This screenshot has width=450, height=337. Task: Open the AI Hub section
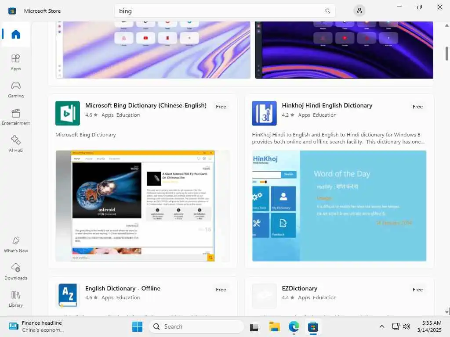pos(16,144)
